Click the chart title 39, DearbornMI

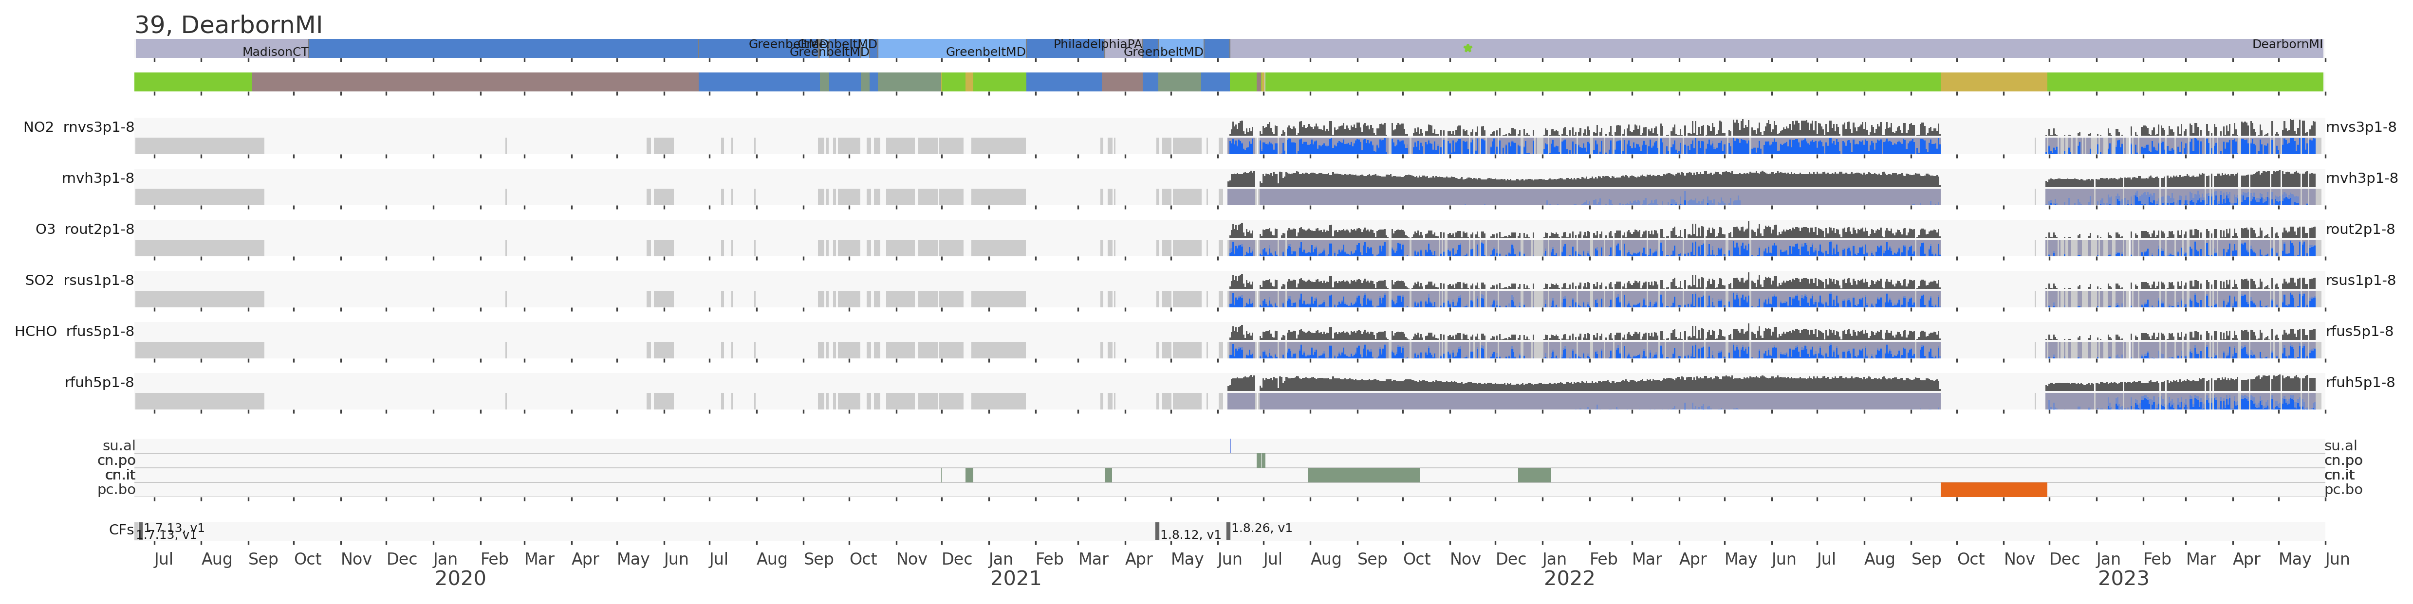click(228, 25)
